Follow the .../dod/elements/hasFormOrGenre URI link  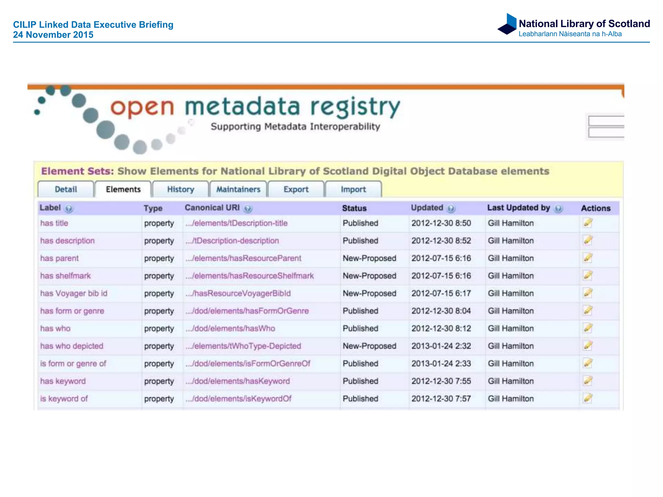pos(247,311)
